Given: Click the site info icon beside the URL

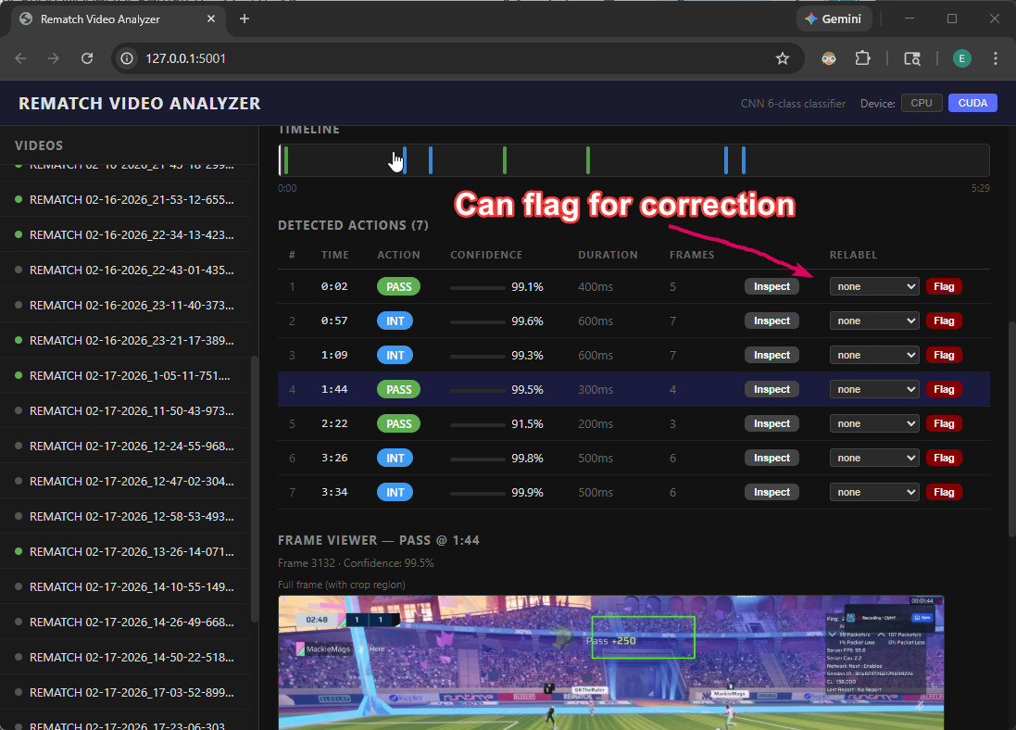Looking at the screenshot, I should click(x=125, y=57).
